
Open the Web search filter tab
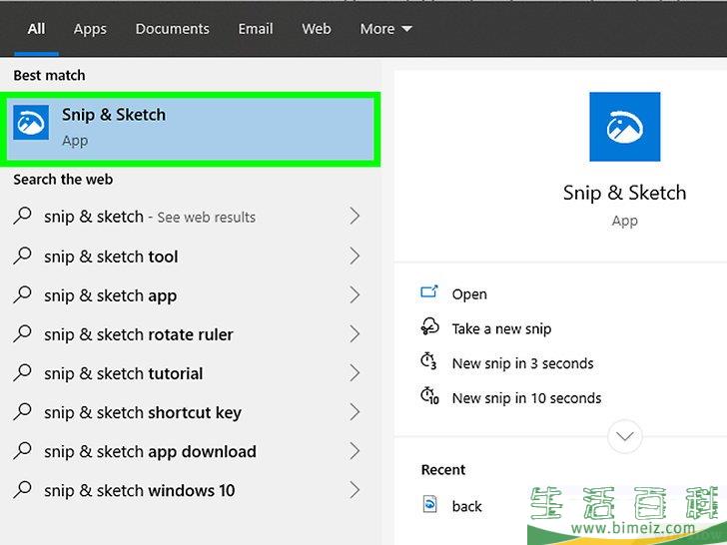(x=317, y=29)
